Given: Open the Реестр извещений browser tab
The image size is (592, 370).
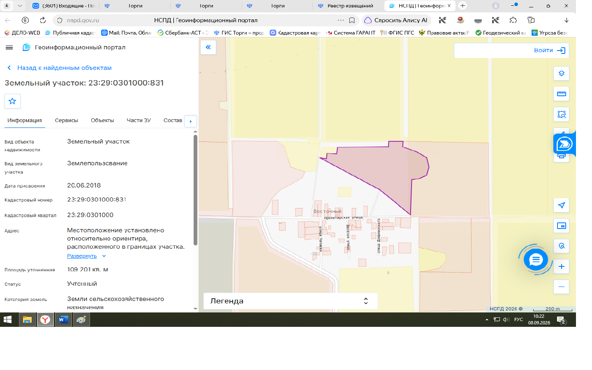Looking at the screenshot, I should pyautogui.click(x=349, y=6).
